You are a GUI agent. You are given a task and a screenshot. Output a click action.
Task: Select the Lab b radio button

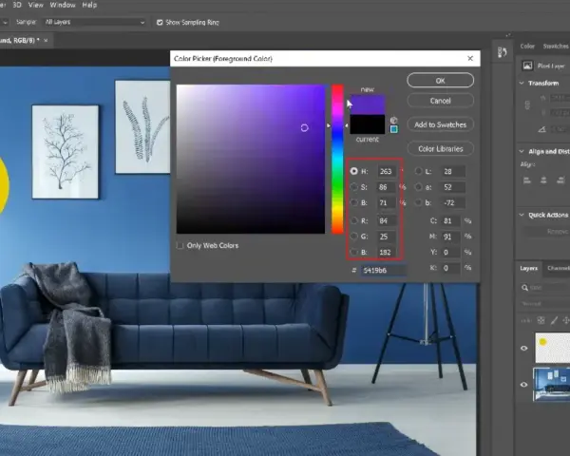[418, 202]
